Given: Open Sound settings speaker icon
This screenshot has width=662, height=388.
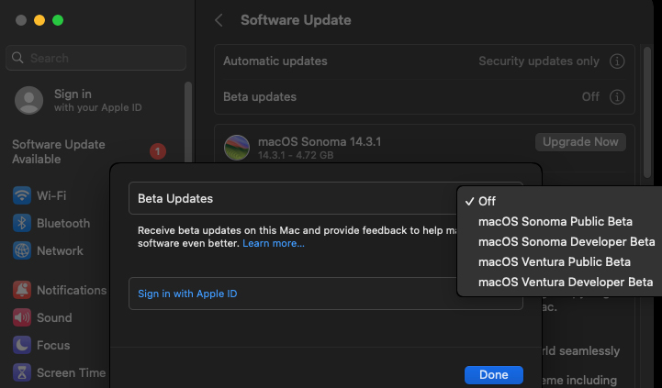Looking at the screenshot, I should point(22,317).
